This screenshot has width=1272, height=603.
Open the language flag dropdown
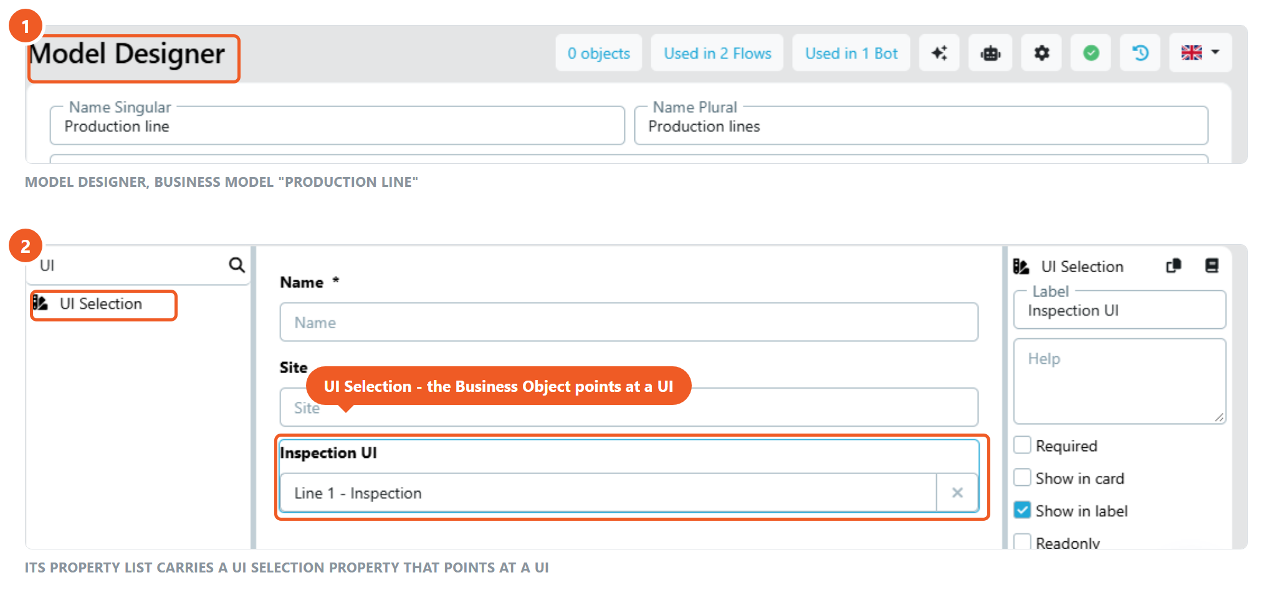coord(1200,54)
